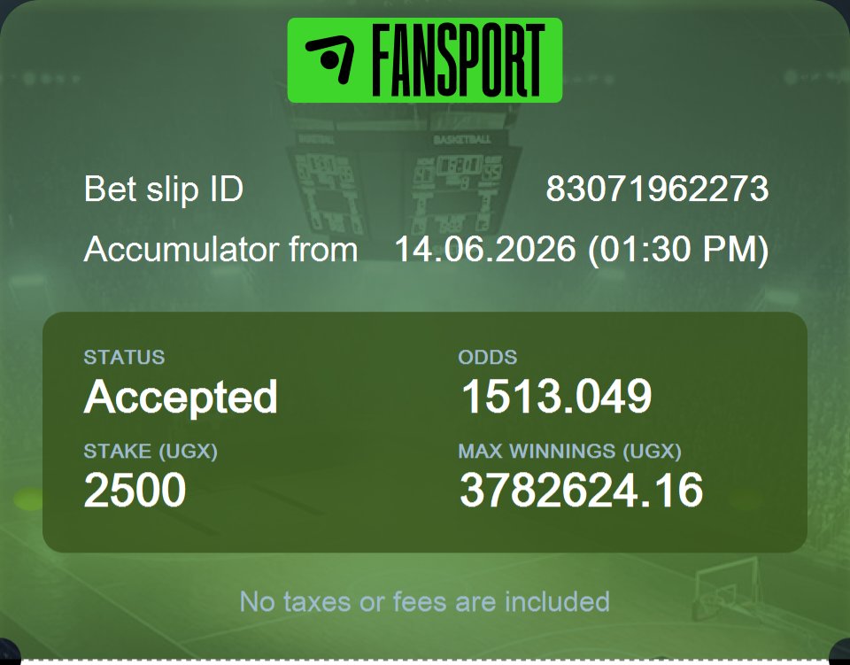Click the MAX WINNINGS (UGX) heading

click(x=569, y=451)
